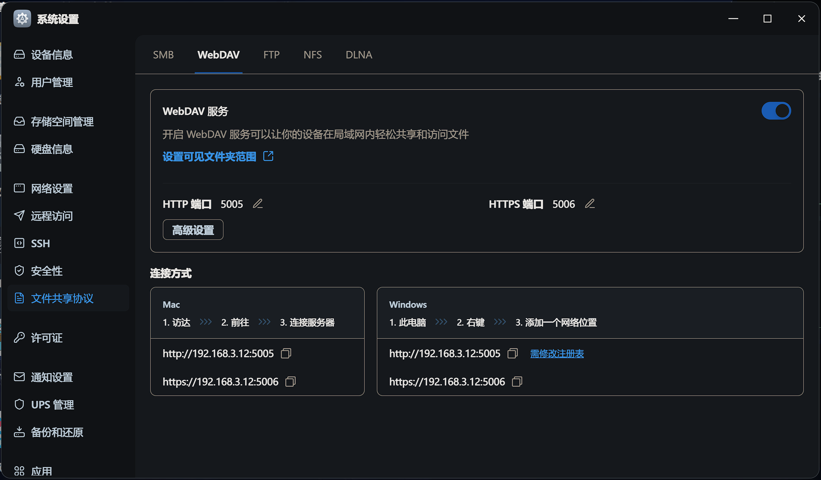Open the NFS tab
Screen dimensions: 821x480
pos(312,55)
